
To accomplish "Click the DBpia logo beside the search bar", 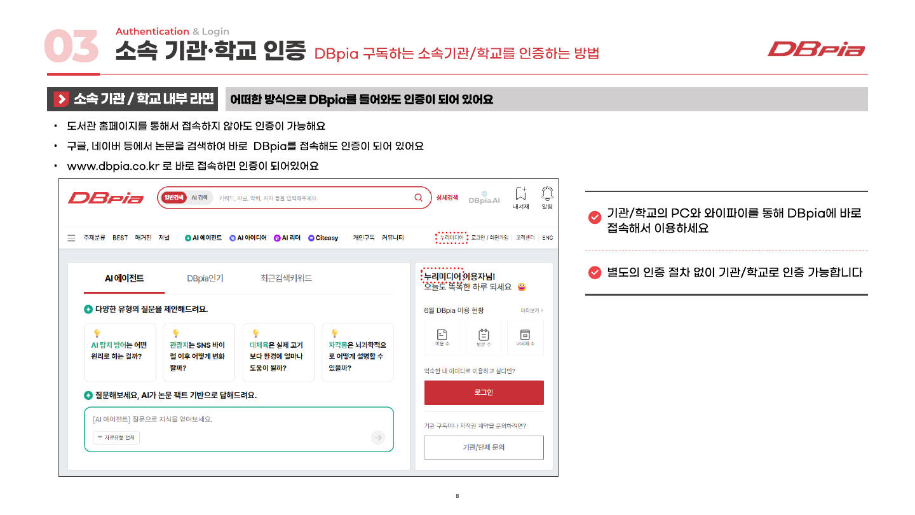I will click(x=105, y=198).
